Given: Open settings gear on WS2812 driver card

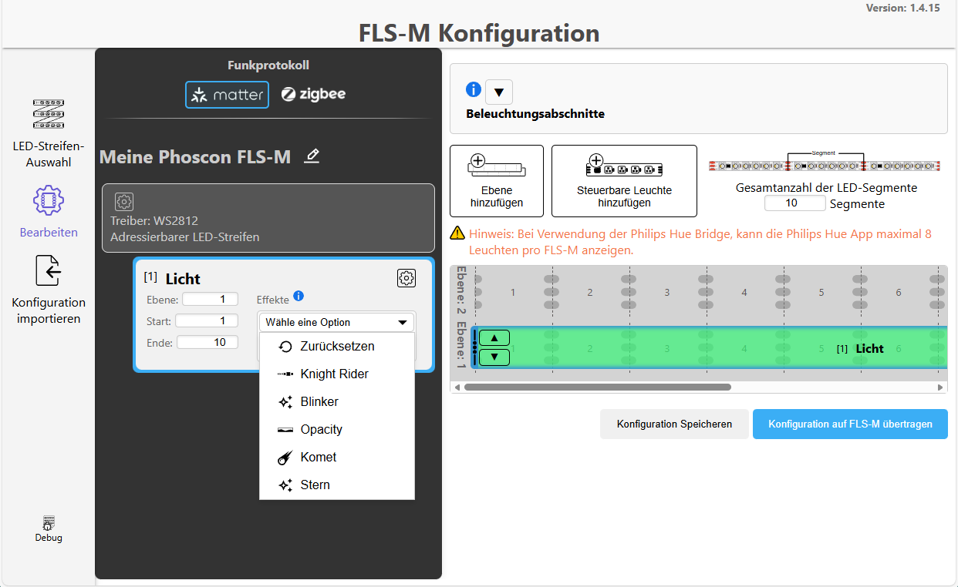Looking at the screenshot, I should (x=124, y=201).
